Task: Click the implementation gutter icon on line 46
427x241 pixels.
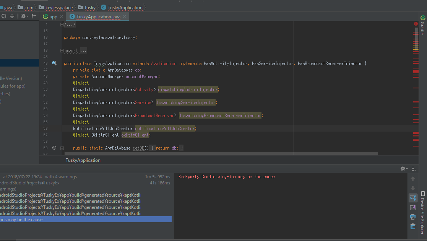Action: pos(54,63)
